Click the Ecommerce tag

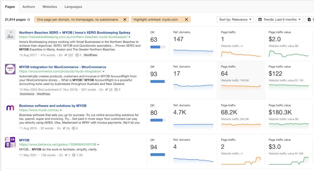click(27, 94)
